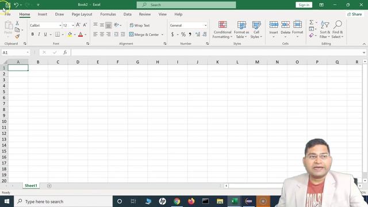
Task: Toggle Italic formatting
Action: [39, 34]
